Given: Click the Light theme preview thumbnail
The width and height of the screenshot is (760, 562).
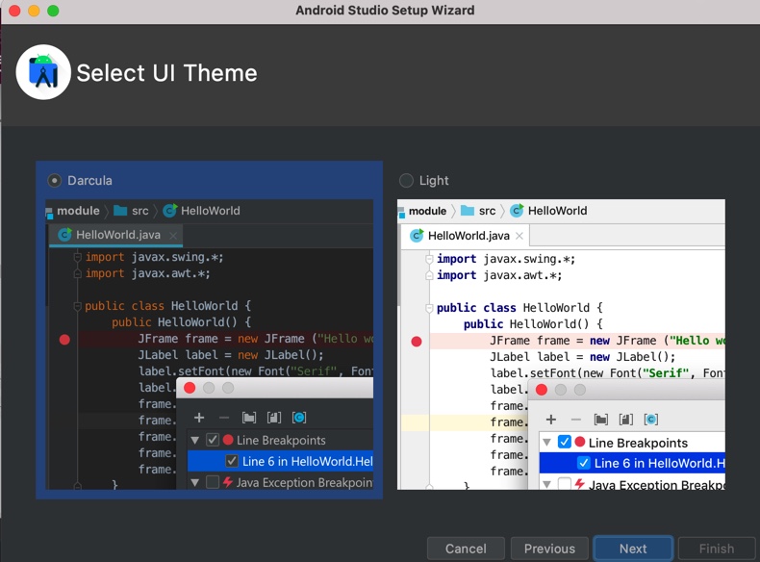Looking at the screenshot, I should pyautogui.click(x=561, y=345).
